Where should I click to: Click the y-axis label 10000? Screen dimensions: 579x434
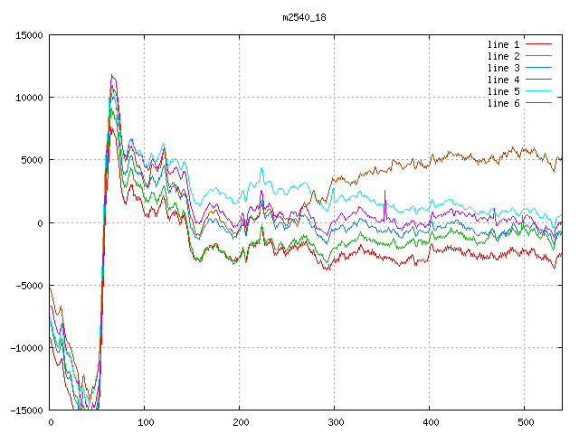coord(29,98)
